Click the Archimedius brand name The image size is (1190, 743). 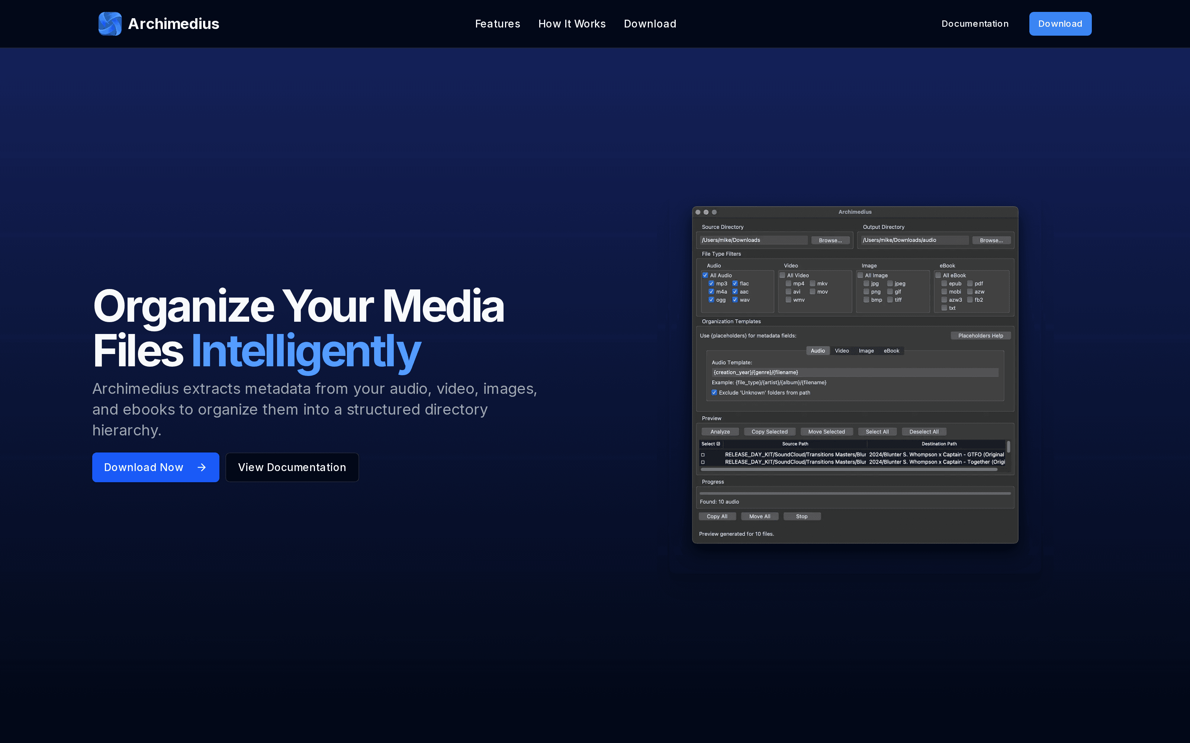(x=174, y=23)
